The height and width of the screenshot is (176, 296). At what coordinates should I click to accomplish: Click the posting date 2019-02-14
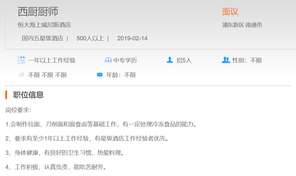coord(132,38)
